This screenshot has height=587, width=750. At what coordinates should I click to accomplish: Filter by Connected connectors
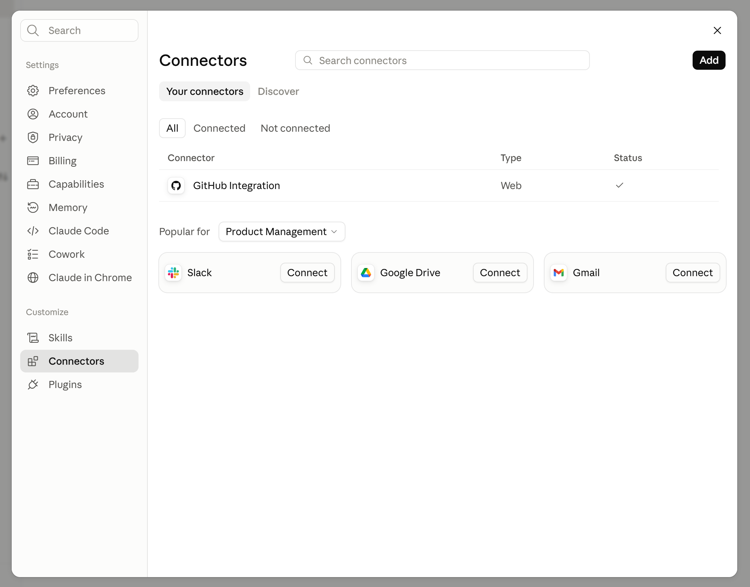[219, 128]
